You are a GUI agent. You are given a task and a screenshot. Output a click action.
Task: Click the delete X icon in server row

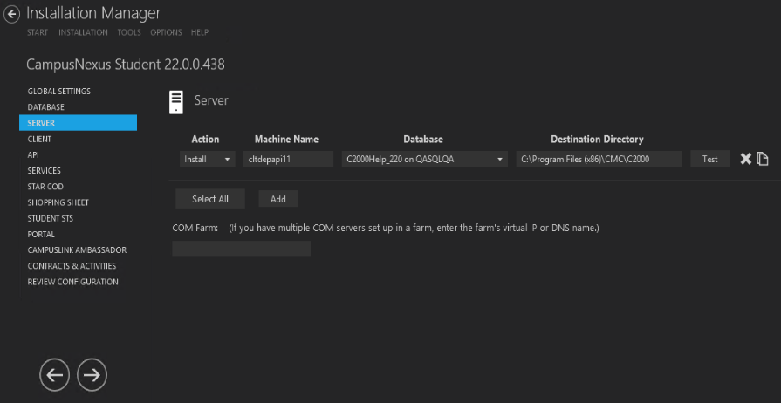745,159
